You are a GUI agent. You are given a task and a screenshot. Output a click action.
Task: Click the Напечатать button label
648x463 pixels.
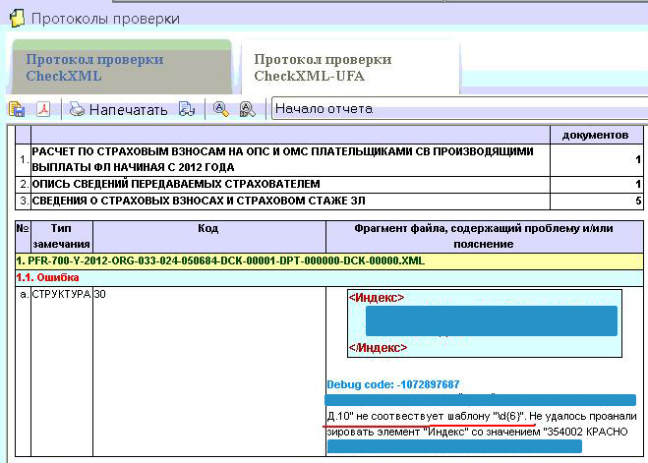(x=128, y=110)
